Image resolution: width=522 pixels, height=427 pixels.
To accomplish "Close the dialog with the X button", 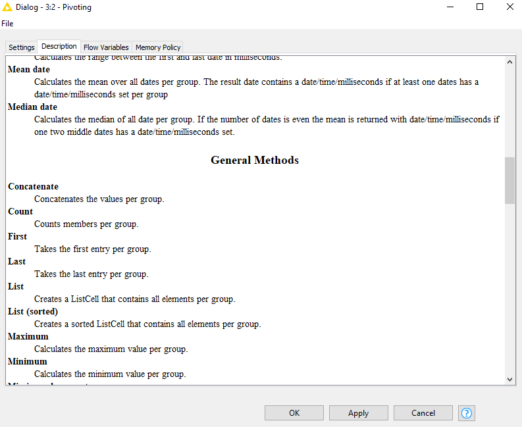I will tap(510, 7).
